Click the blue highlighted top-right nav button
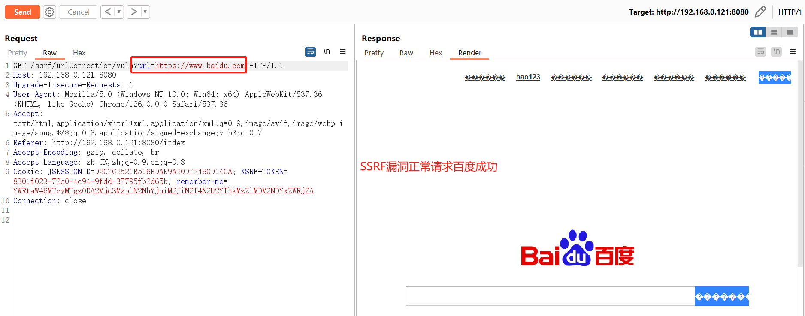The width and height of the screenshot is (805, 316). click(x=775, y=77)
